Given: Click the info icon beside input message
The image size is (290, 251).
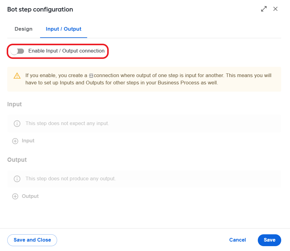Looking at the screenshot, I should 17,124.
